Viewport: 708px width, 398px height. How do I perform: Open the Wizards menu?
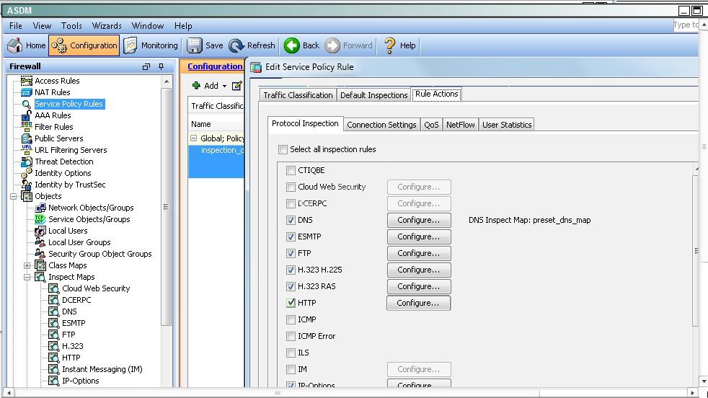pyautogui.click(x=107, y=26)
